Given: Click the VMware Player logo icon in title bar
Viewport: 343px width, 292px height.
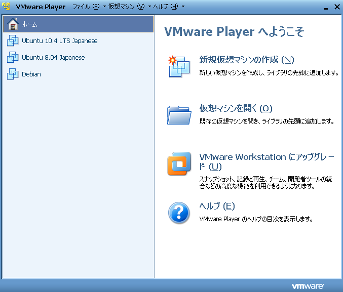Looking at the screenshot, I should pyautogui.click(x=7, y=7).
